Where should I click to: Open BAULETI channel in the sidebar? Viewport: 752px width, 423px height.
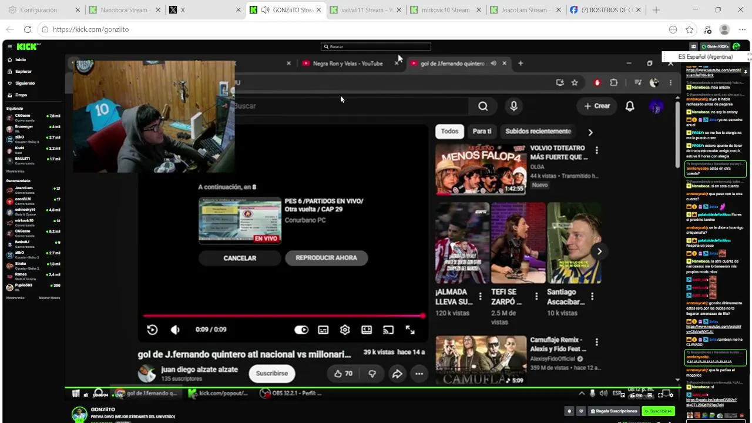(x=33, y=160)
